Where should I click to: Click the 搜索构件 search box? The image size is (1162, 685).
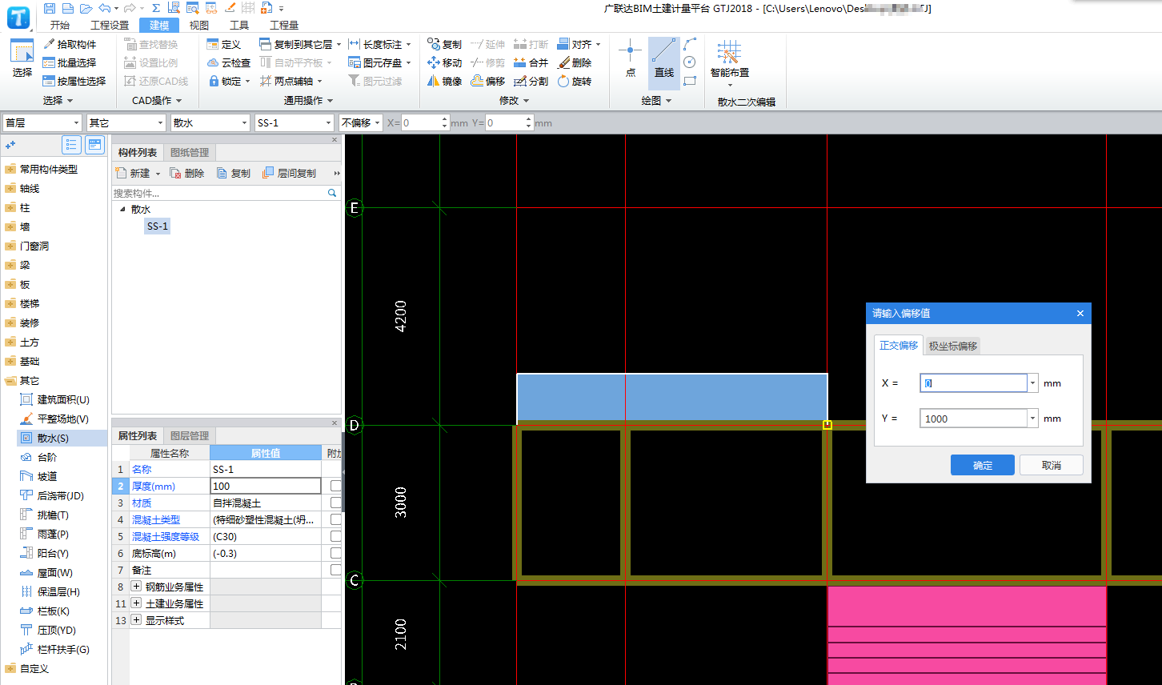pos(220,193)
